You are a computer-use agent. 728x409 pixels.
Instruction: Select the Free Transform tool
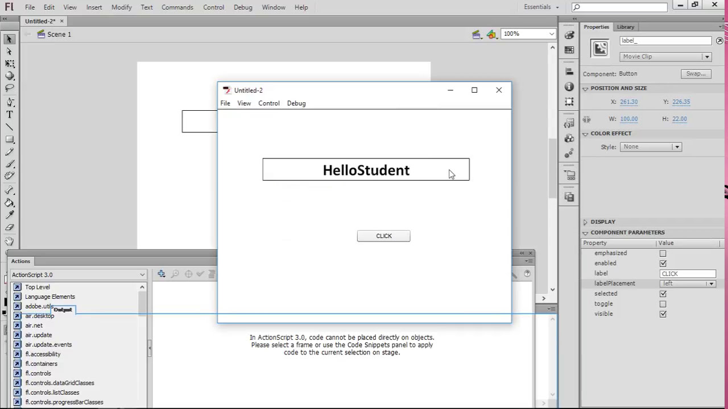click(x=9, y=64)
